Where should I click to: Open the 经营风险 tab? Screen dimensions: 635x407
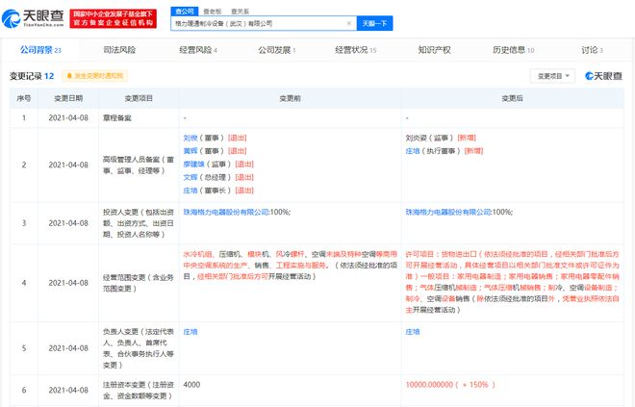pyautogui.click(x=198, y=50)
